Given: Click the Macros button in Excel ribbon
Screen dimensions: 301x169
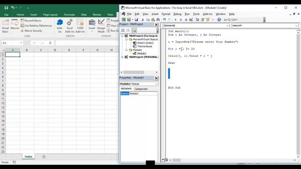Looking at the screenshot, I should [15, 24].
